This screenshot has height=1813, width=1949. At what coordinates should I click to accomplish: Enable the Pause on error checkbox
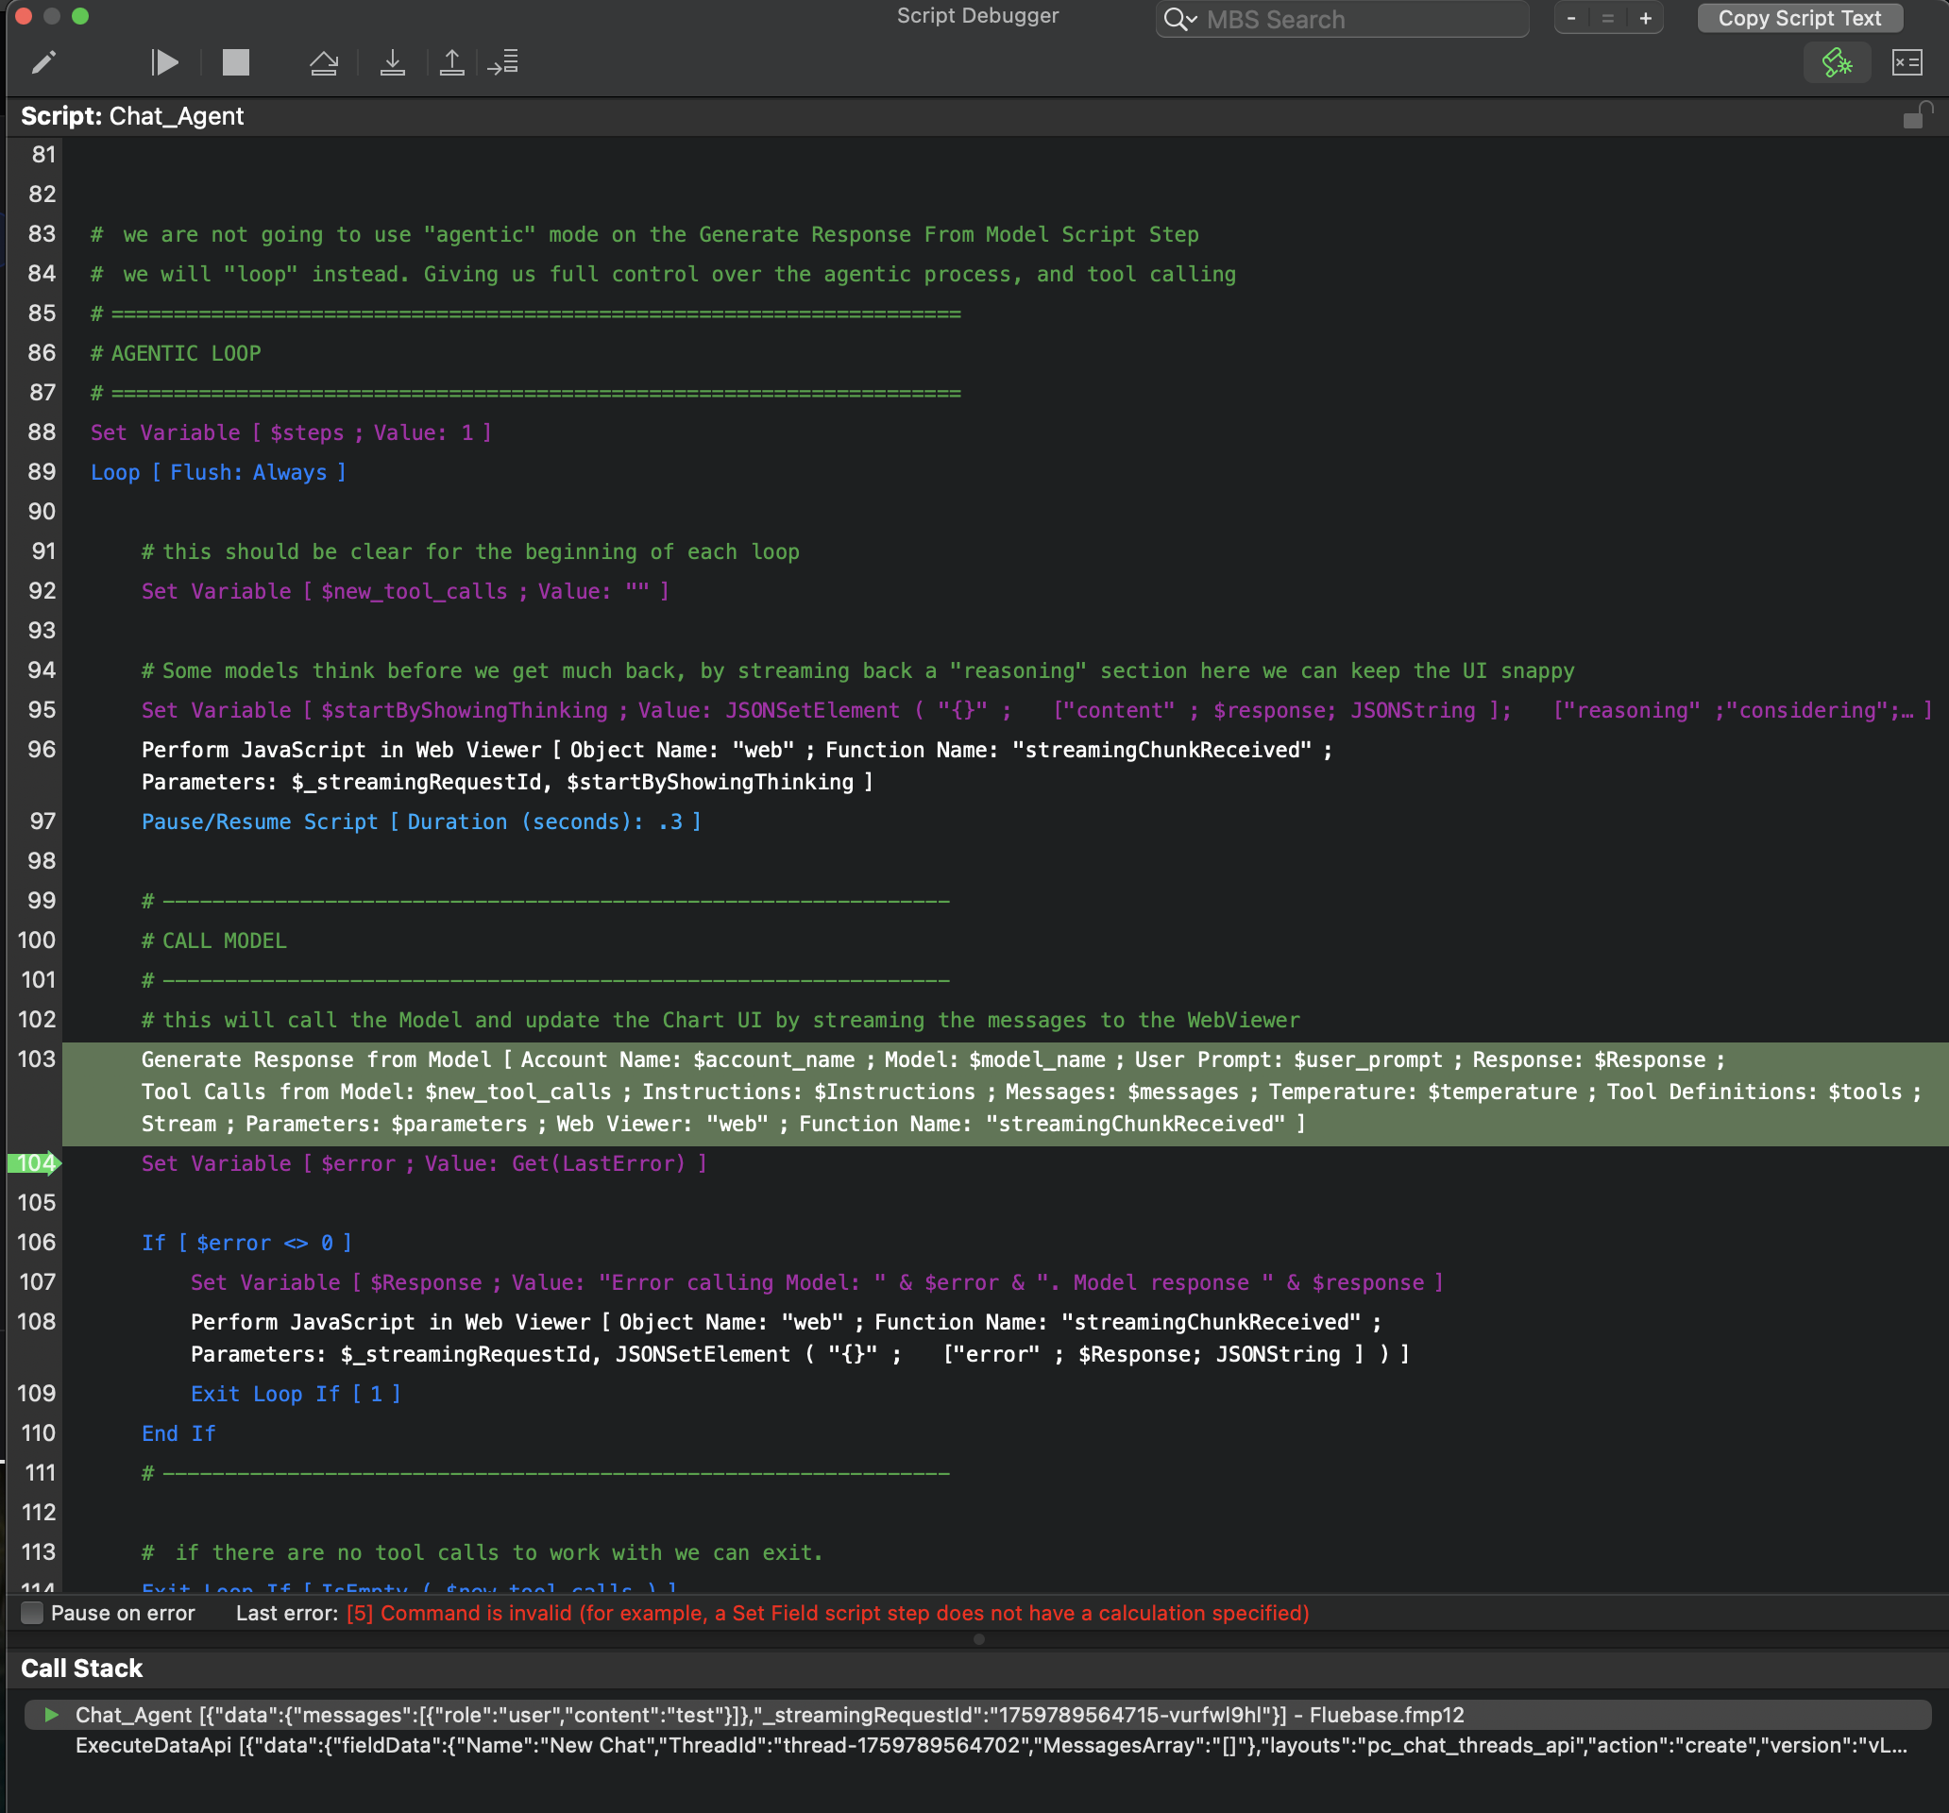point(32,1613)
